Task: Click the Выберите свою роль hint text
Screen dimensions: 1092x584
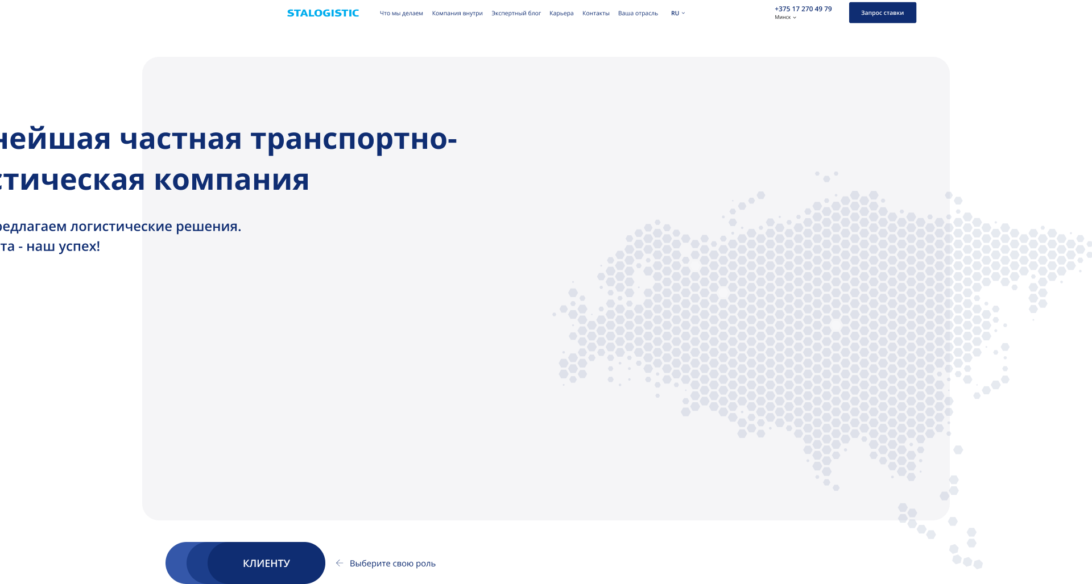Action: [392, 564]
